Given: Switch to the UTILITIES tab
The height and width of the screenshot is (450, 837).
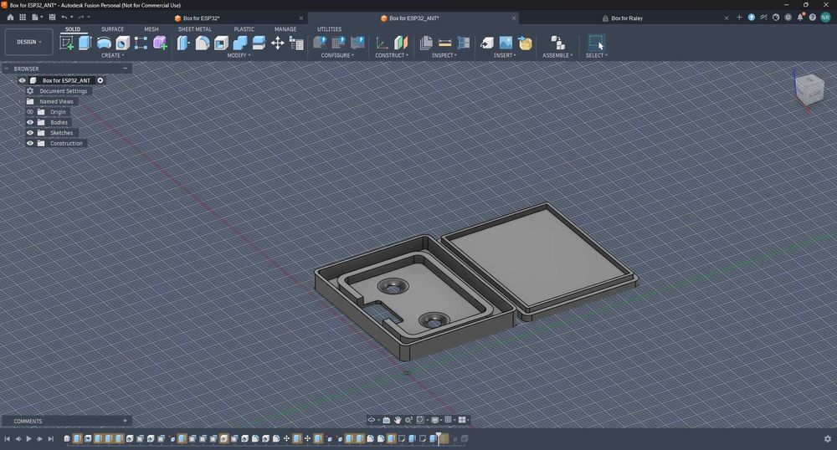Looking at the screenshot, I should (329, 29).
